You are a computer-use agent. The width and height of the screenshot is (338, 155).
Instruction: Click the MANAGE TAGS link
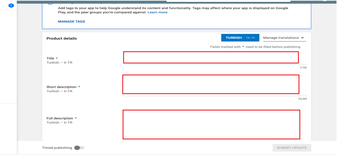72,22
